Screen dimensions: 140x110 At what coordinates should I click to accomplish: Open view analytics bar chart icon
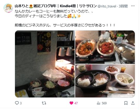point(98,103)
